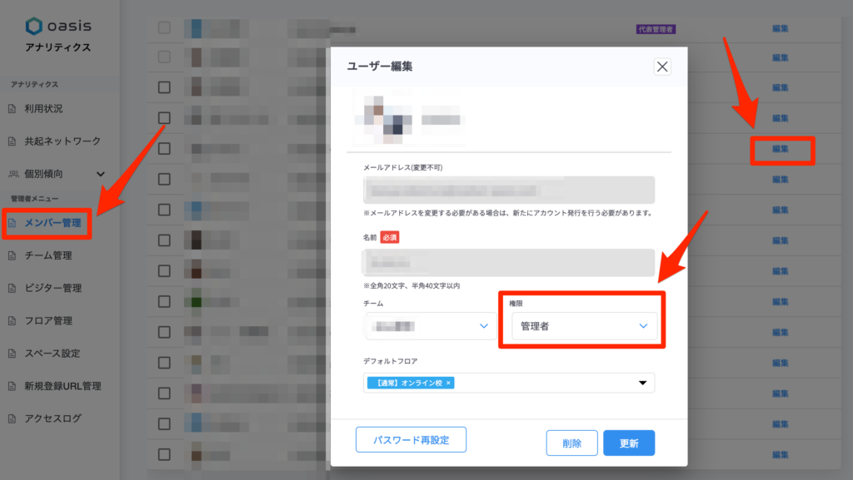This screenshot has height=480, width=853.
Task: Click the パスワード再設定 button
Action: point(411,440)
